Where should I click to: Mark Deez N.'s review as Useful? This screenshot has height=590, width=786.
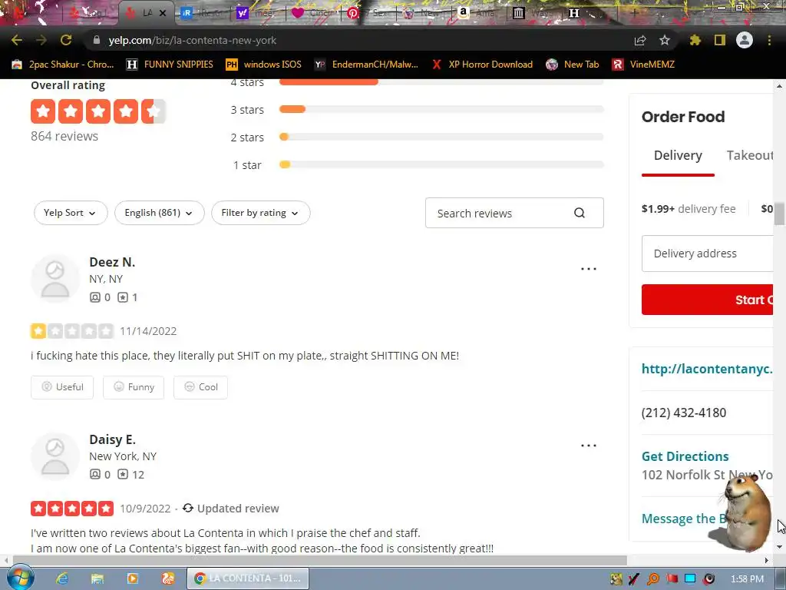(62, 387)
